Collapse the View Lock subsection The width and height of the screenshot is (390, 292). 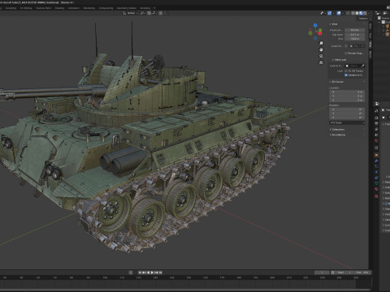[x=339, y=60]
